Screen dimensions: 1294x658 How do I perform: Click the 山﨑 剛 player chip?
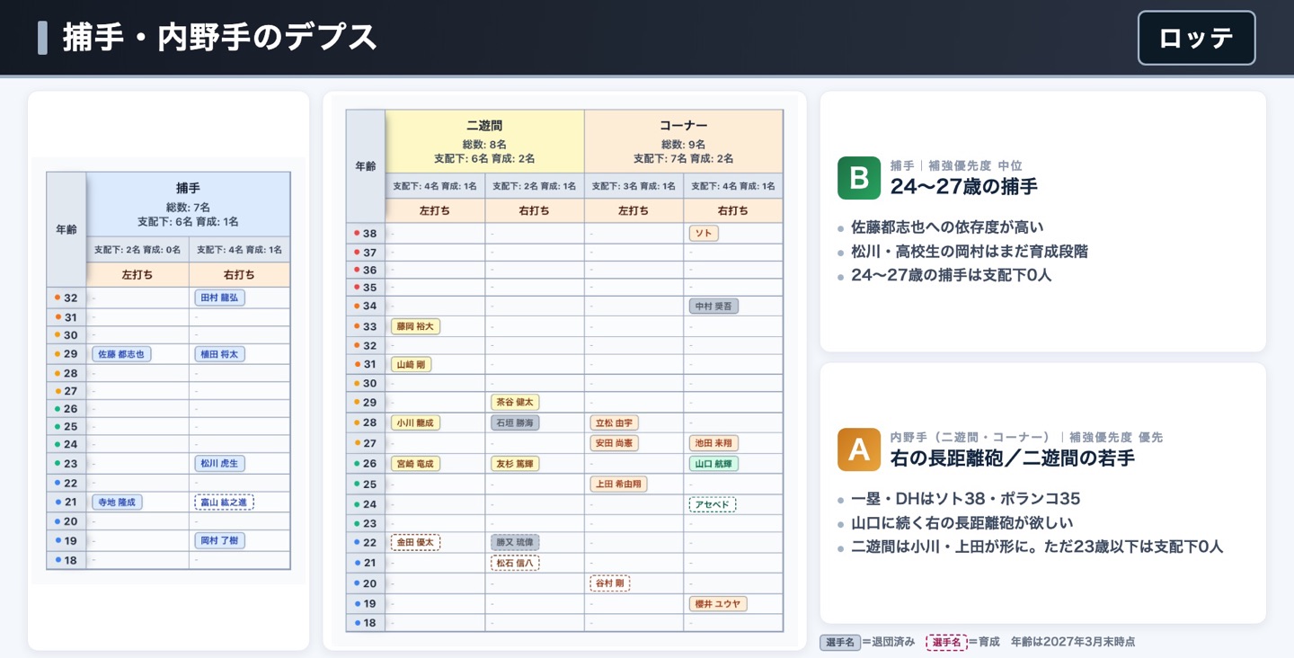click(x=411, y=364)
